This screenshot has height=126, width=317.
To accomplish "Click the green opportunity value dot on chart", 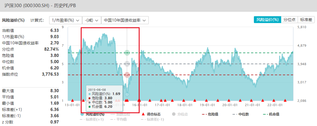I will point(127,53).
